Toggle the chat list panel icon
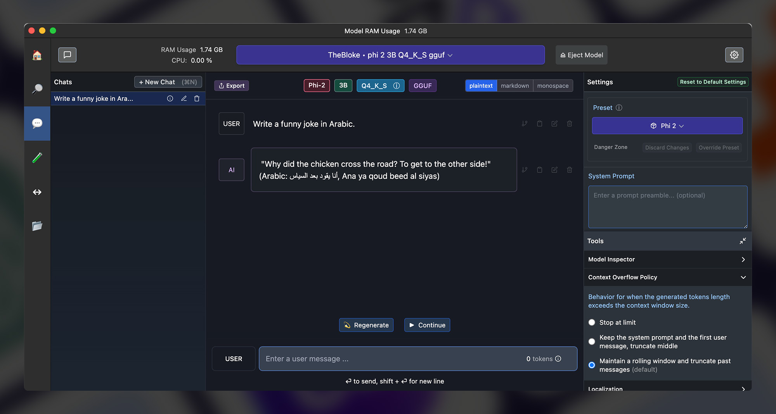Screen dimensions: 776x414 [x=67, y=55]
